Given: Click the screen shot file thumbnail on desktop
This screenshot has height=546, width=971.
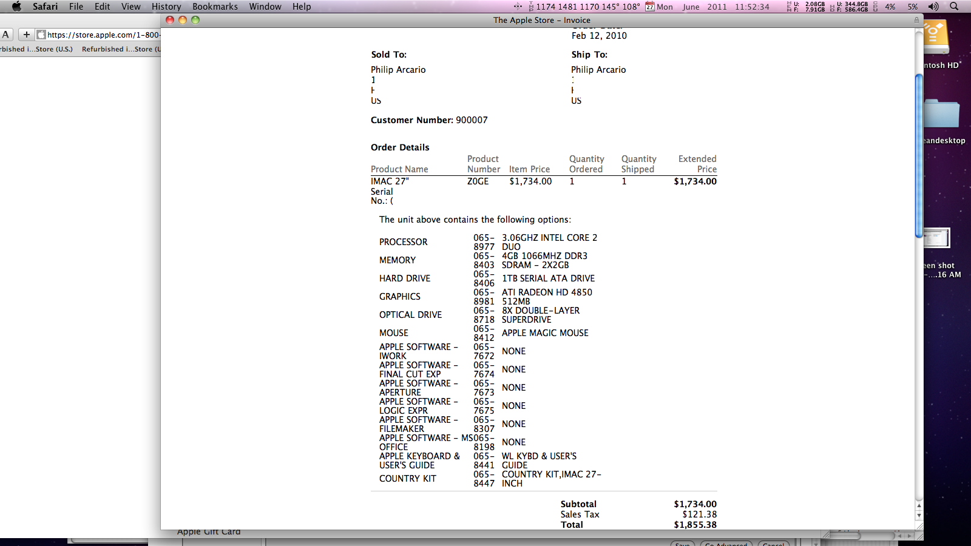Looking at the screenshot, I should point(936,238).
